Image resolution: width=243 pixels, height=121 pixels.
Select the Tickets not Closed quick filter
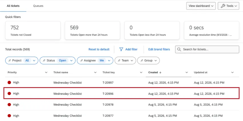pos(33,30)
